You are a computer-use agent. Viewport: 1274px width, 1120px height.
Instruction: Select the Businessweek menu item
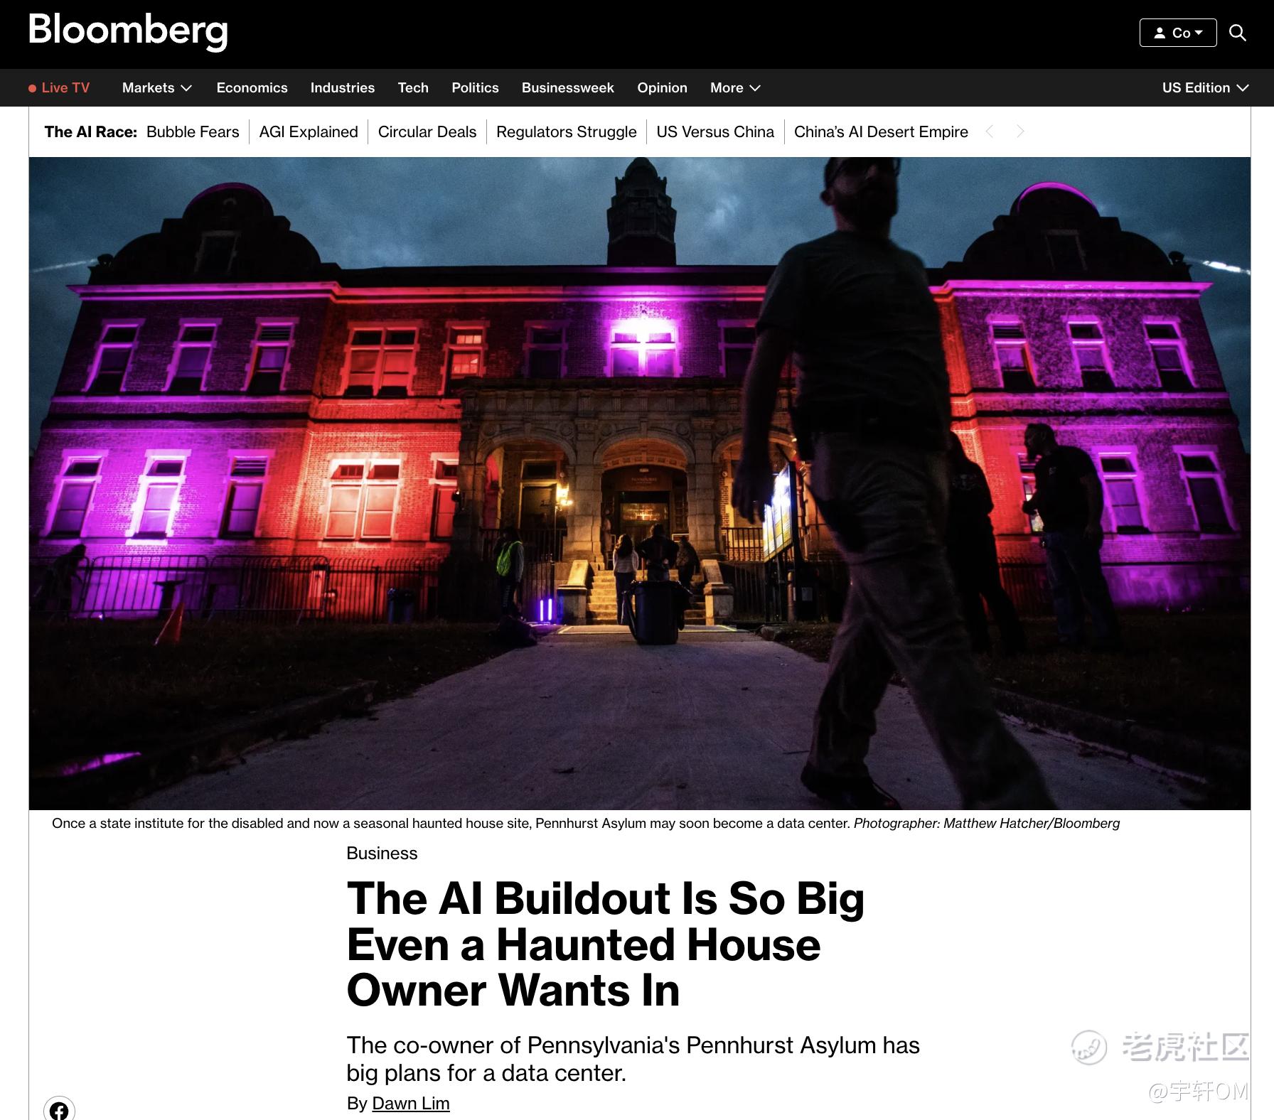point(567,87)
